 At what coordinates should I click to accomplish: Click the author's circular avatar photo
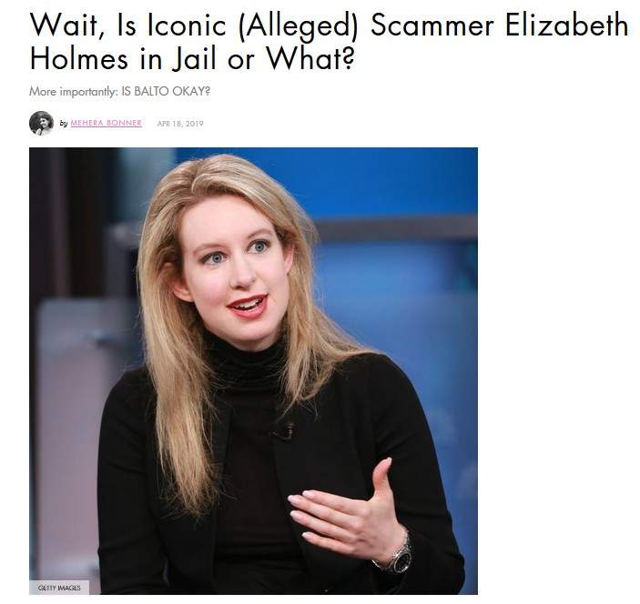41,123
